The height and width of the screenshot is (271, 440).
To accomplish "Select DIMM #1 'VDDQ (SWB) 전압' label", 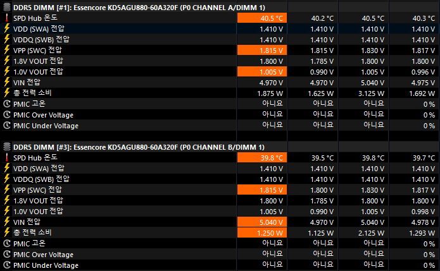I will coord(41,39).
